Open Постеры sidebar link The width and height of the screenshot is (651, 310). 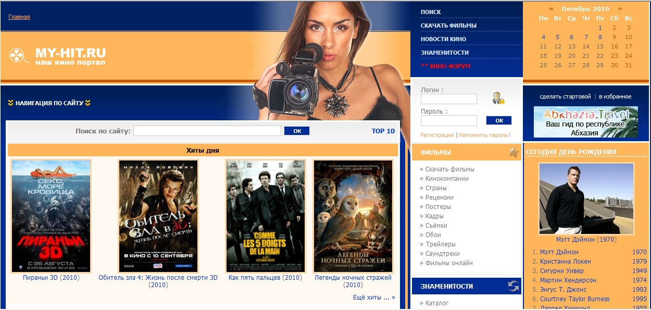pyautogui.click(x=438, y=207)
